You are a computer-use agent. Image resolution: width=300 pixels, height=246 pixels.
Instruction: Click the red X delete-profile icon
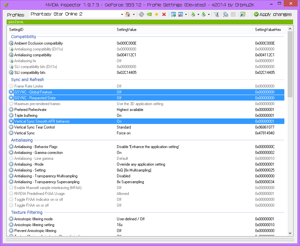pos(164,14)
